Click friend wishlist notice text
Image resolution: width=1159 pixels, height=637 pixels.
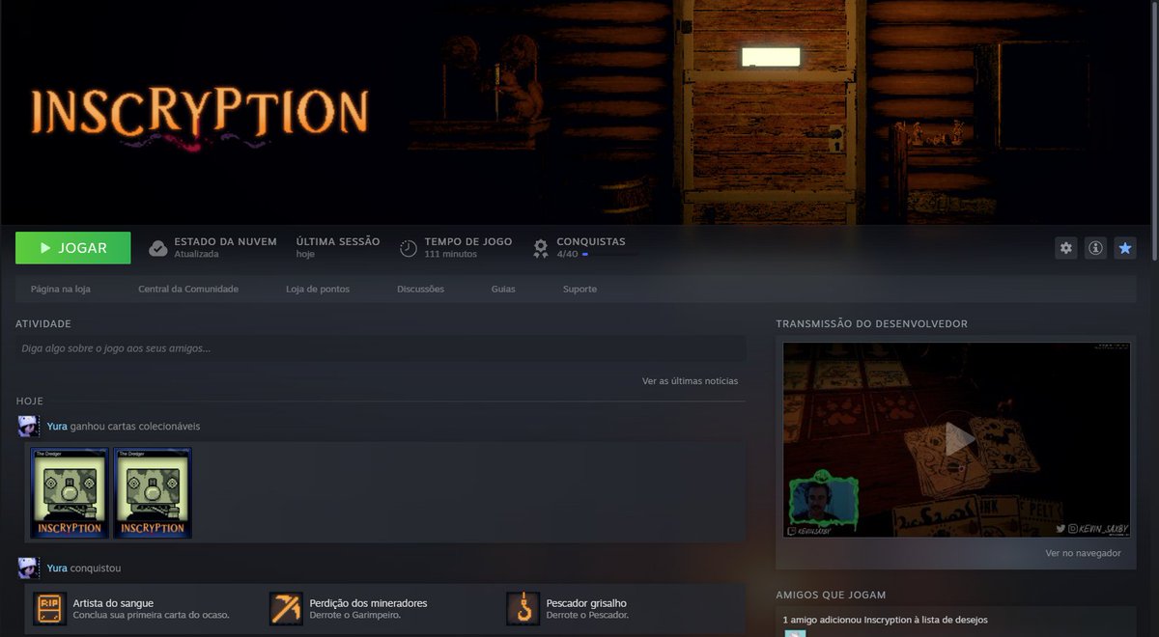pos(885,620)
